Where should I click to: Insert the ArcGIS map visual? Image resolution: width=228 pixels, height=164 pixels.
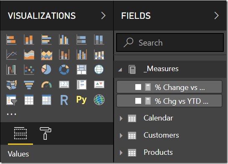tap(99, 100)
